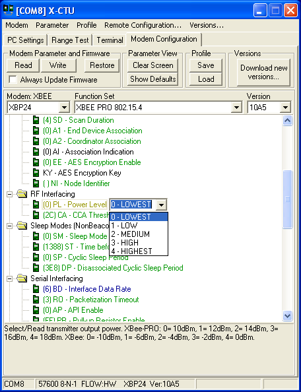This screenshot has width=301, height=392.
Task: Collapse the RF Interfacing tree node
Action: (x=9, y=194)
